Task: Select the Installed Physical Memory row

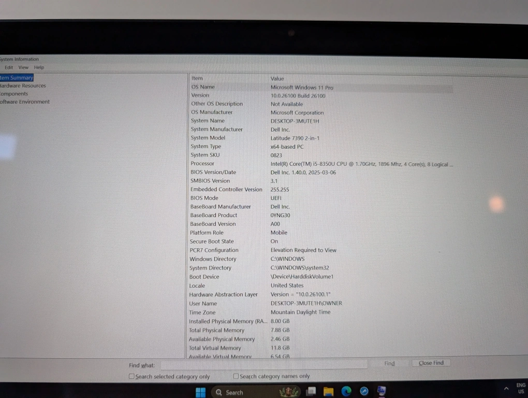Action: tap(321, 321)
